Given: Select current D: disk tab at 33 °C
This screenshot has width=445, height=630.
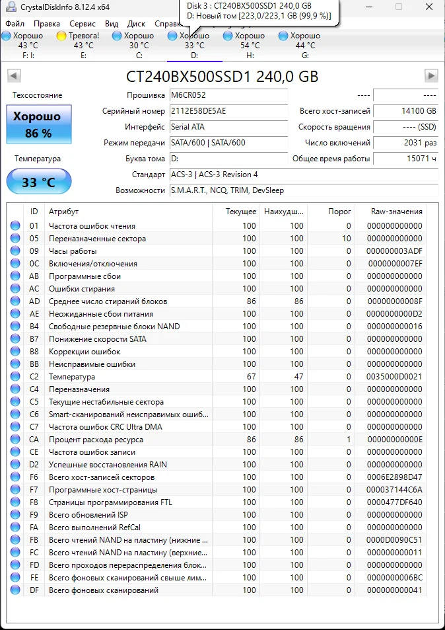Looking at the screenshot, I should pos(195,46).
